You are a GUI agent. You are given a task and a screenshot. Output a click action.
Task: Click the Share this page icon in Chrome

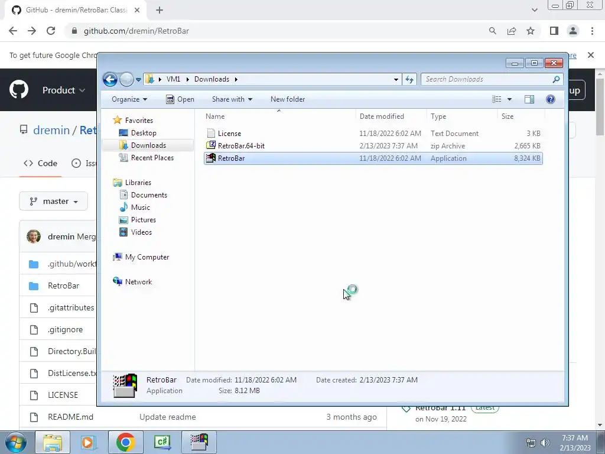point(512,31)
